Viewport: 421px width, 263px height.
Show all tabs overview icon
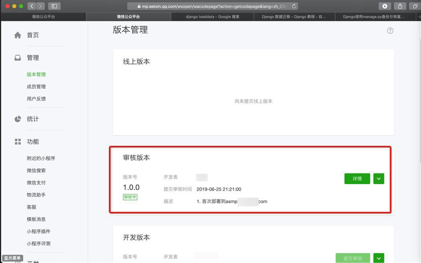tap(415, 6)
